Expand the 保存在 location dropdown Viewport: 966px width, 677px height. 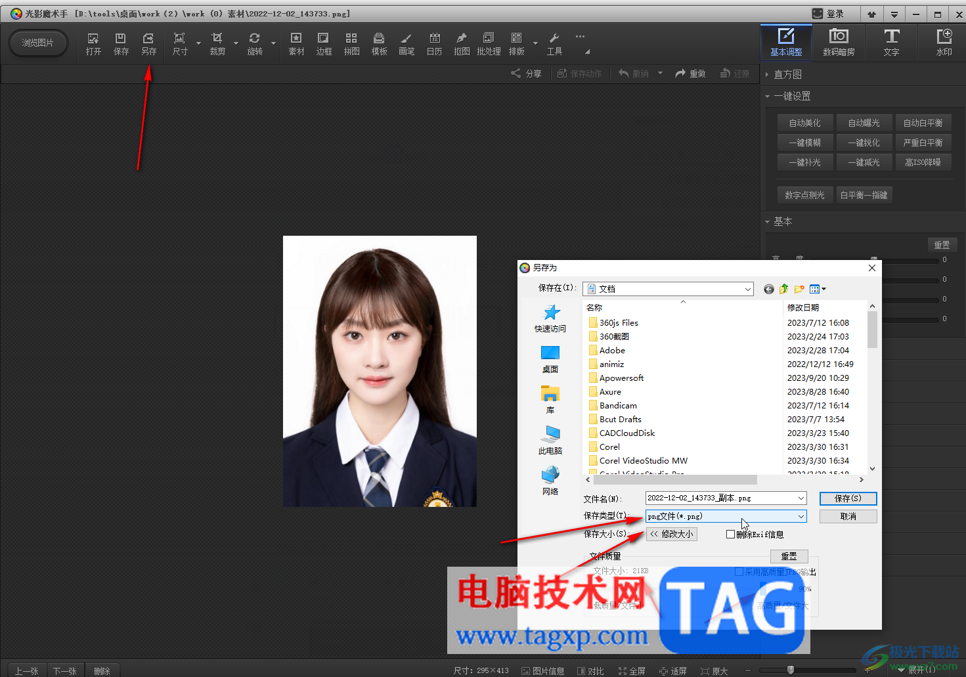[747, 289]
